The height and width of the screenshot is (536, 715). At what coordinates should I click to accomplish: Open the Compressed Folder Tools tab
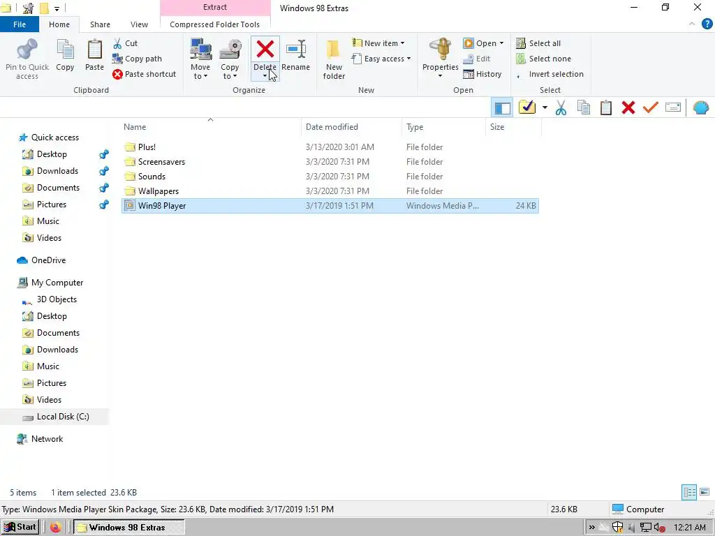pos(215,24)
